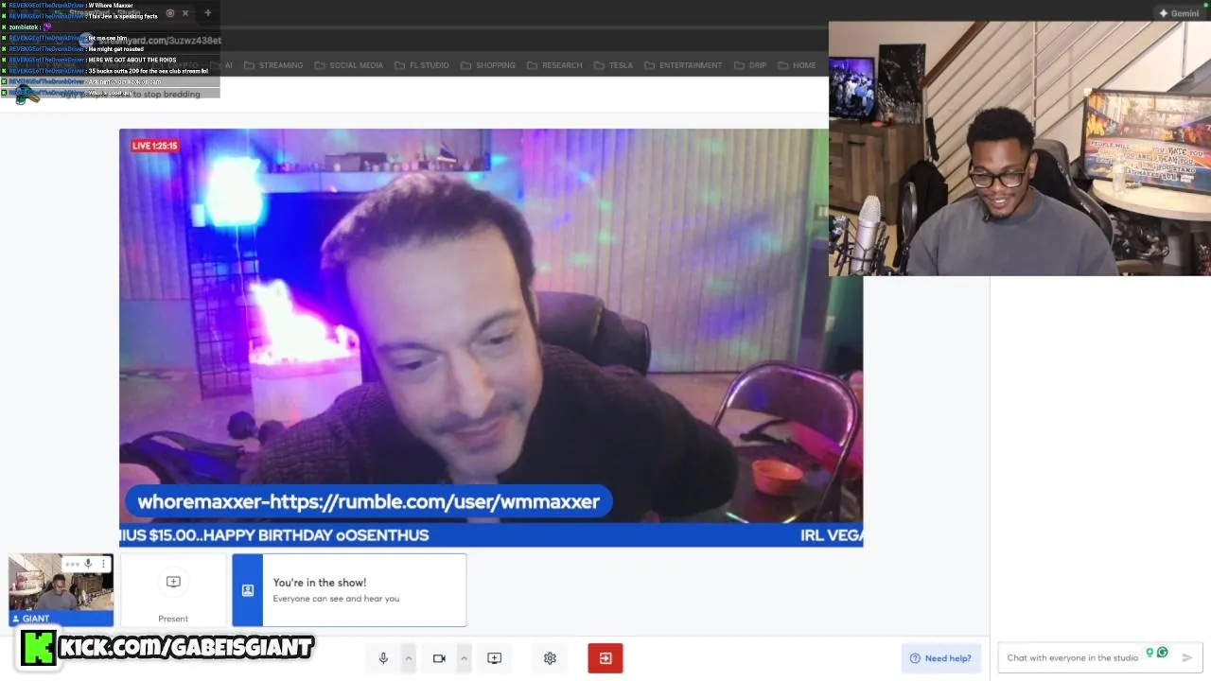Click the zombietek chat username

(24, 27)
